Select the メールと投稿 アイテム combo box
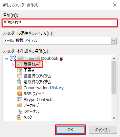Screen dimensions: 120x137 tap(60, 41)
